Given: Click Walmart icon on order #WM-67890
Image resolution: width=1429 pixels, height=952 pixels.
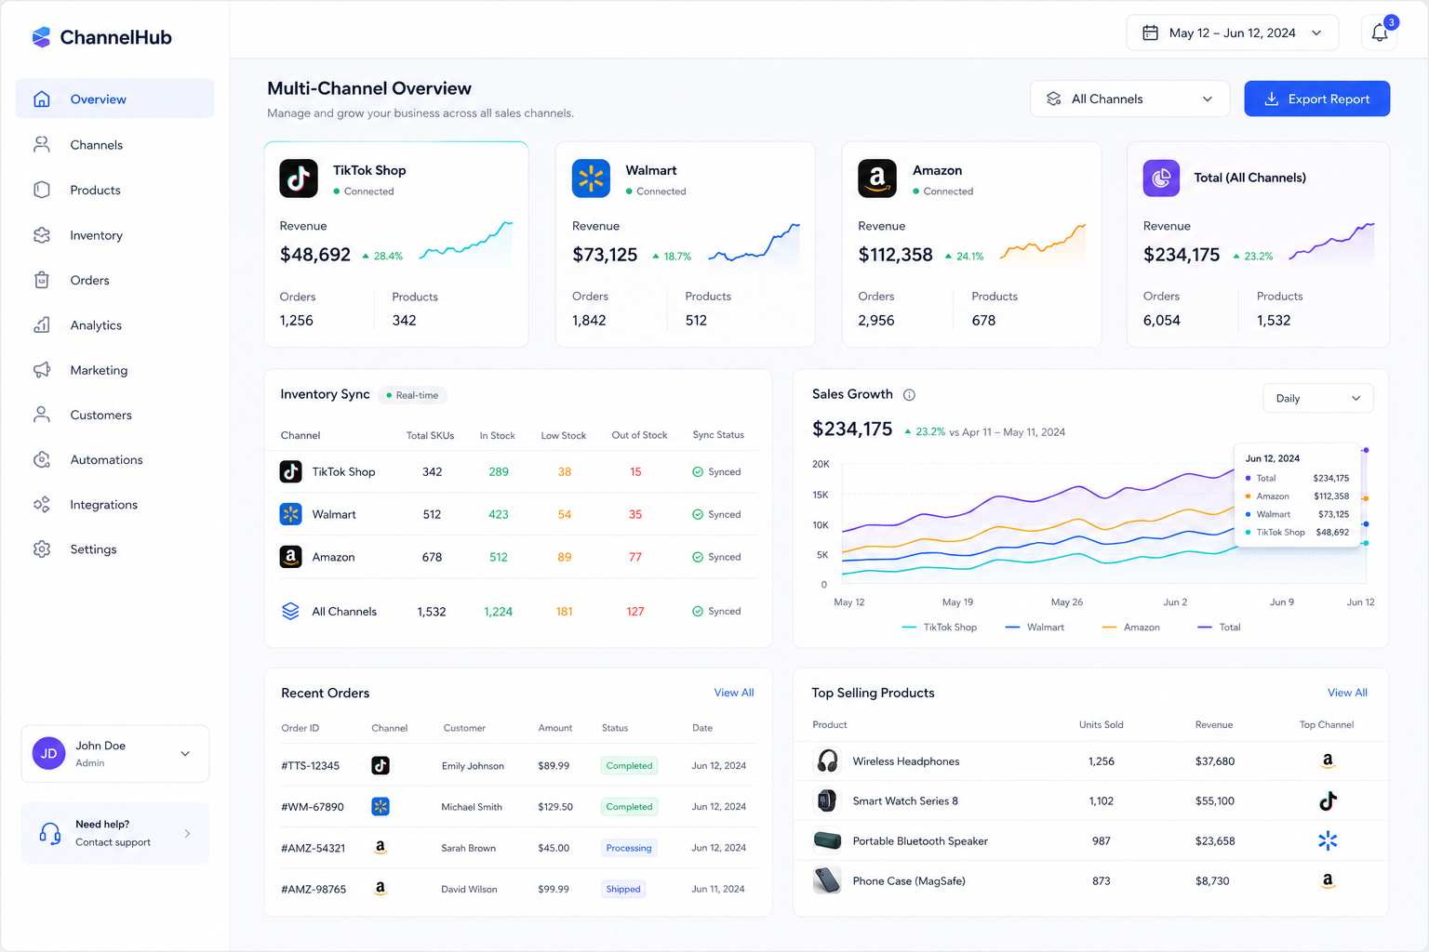Looking at the screenshot, I should [x=380, y=806].
